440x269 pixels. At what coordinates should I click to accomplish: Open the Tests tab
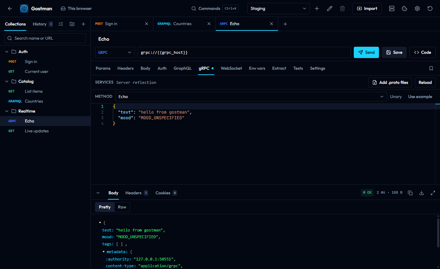298,68
